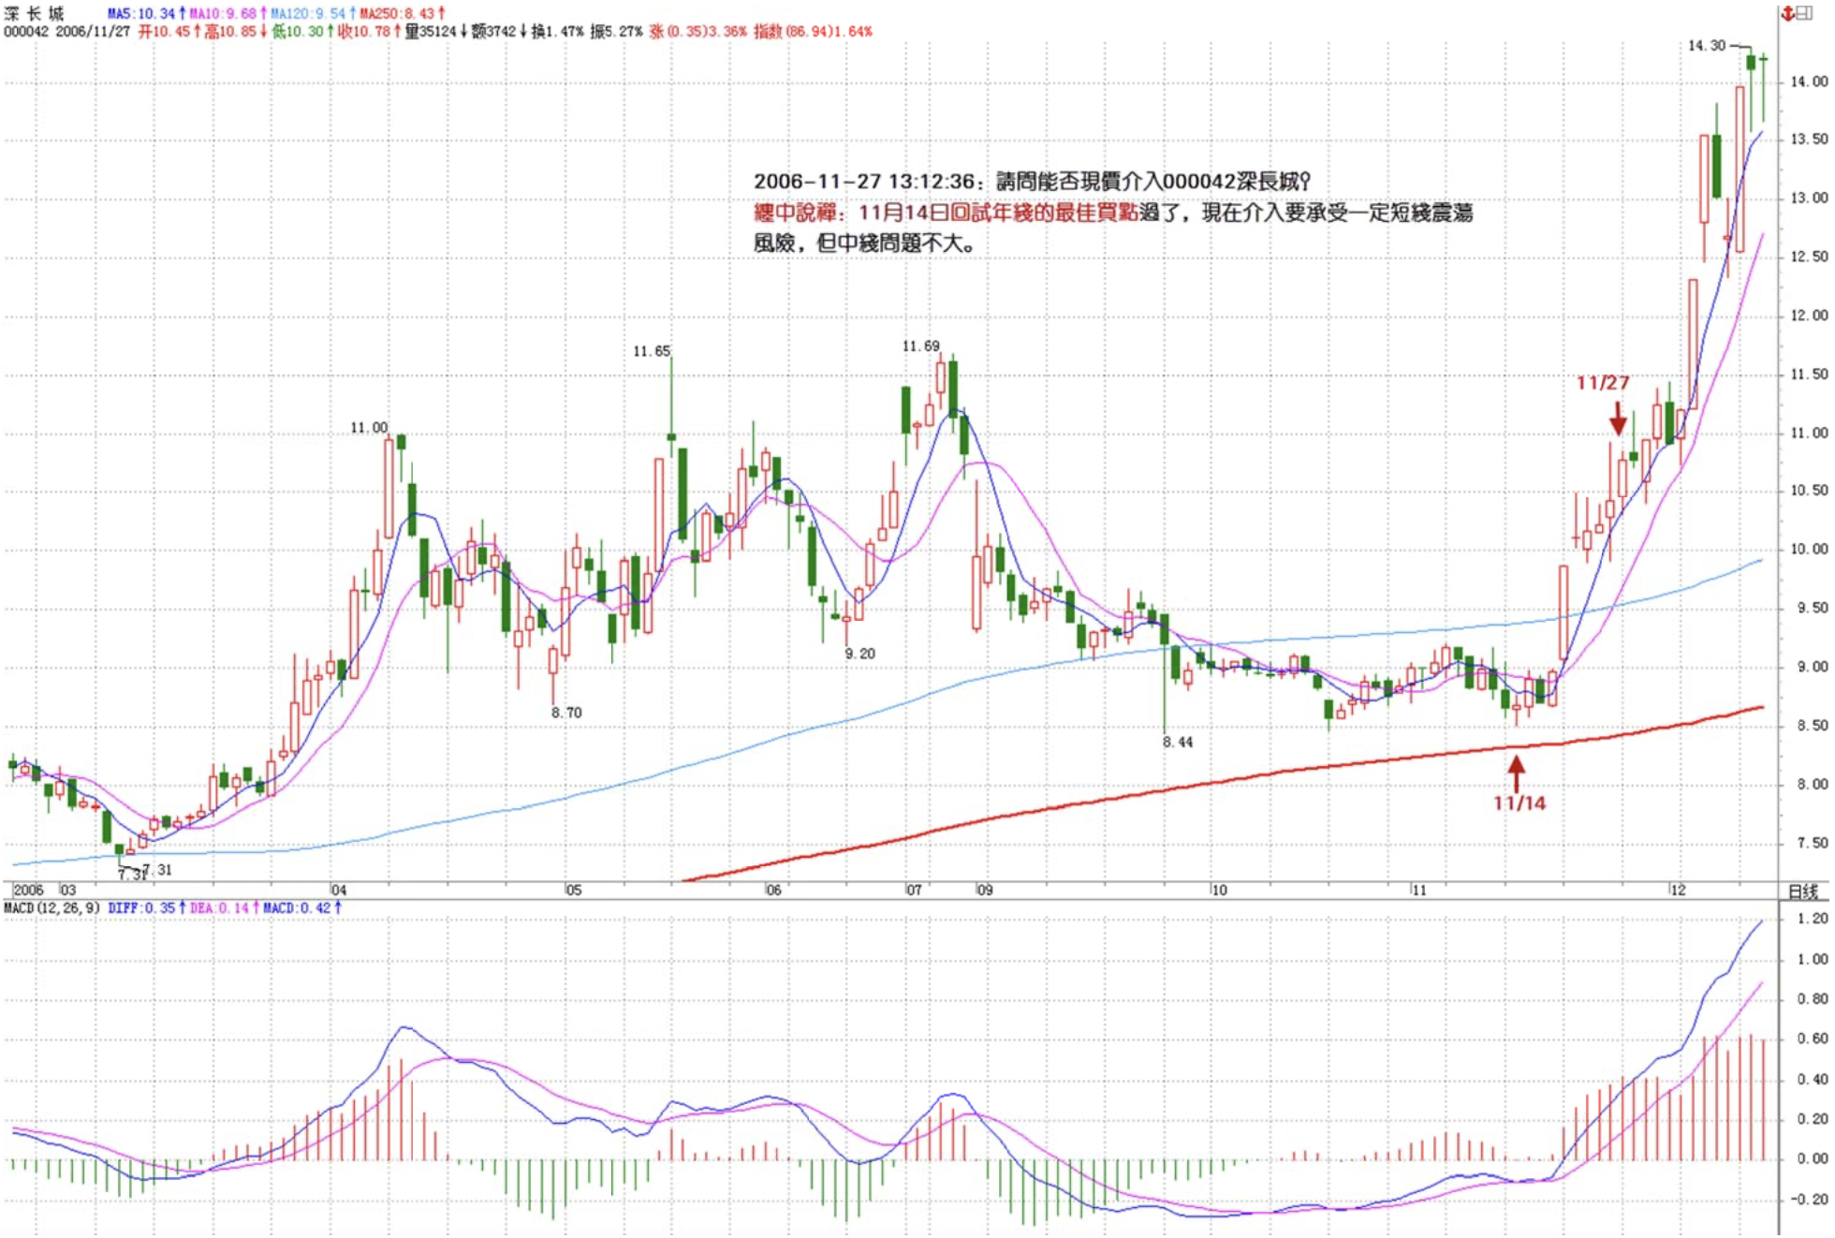Click the 14.30 high price marker

point(1706,46)
